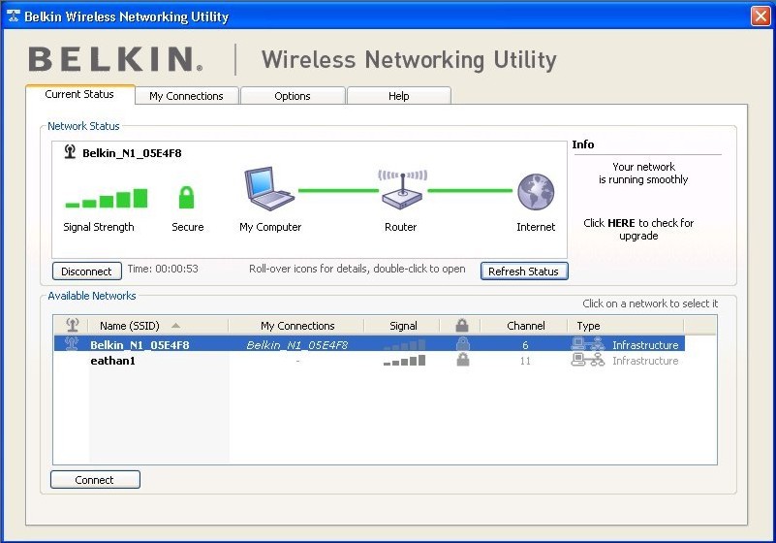Screen dimensions: 776x543
Task: Click signal bars in Belkin_N1_05E4F8 row
Action: tap(404, 344)
